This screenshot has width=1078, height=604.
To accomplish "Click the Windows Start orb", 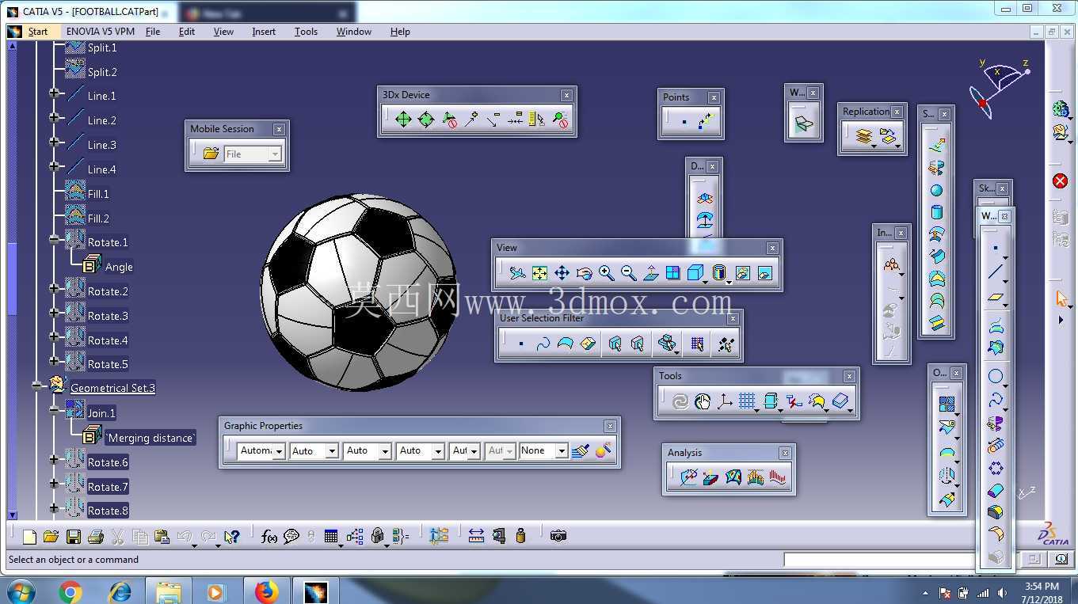I will tap(20, 592).
